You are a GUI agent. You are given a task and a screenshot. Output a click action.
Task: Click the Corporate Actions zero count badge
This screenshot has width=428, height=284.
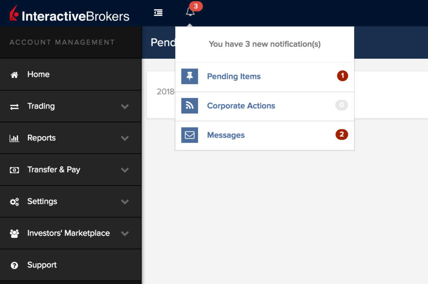[341, 106]
